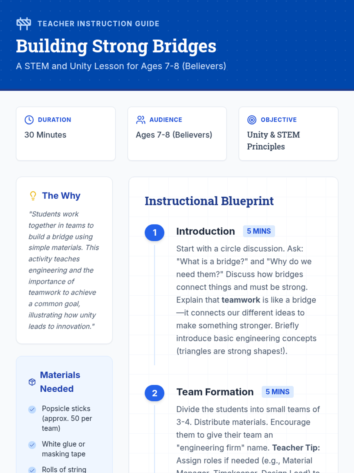Click the bridge construction icon in header
354x473 pixels.
tap(24, 24)
